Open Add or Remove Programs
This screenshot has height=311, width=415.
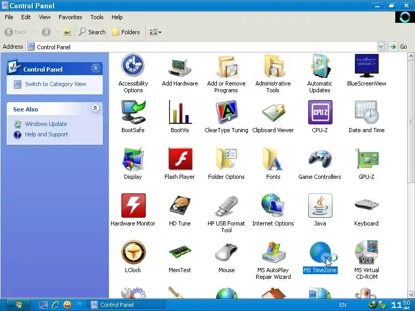[226, 73]
